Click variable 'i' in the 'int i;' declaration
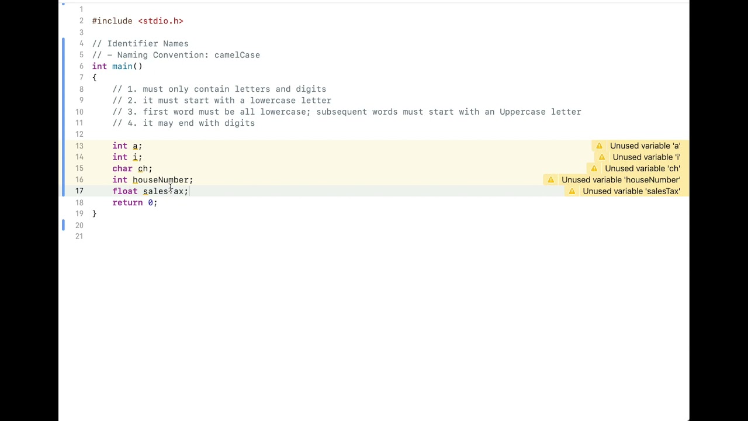The image size is (748, 421). [x=135, y=157]
